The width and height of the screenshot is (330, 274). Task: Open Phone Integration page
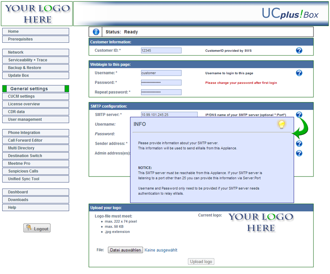point(36,133)
